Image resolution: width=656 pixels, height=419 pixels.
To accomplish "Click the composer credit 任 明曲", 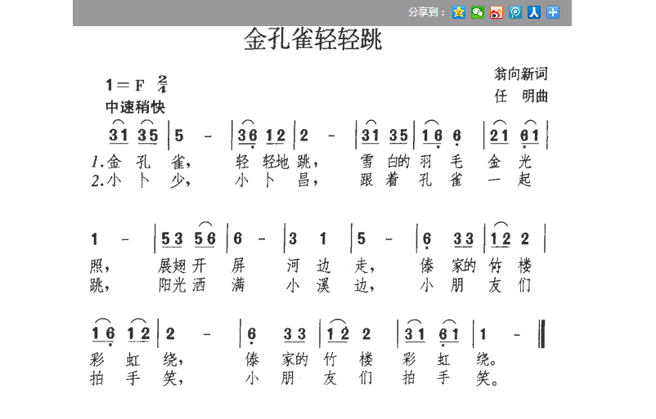I will 521,96.
